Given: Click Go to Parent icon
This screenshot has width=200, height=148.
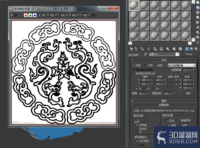Looking at the screenshot, I should point(191,49).
